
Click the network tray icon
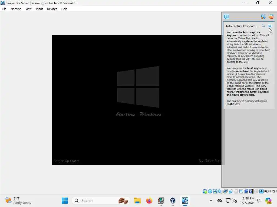pyautogui.click(x=228, y=201)
